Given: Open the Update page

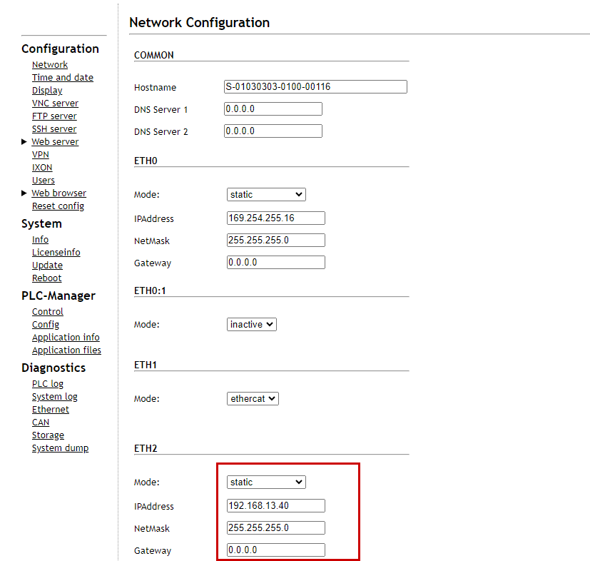Looking at the screenshot, I should pos(47,265).
